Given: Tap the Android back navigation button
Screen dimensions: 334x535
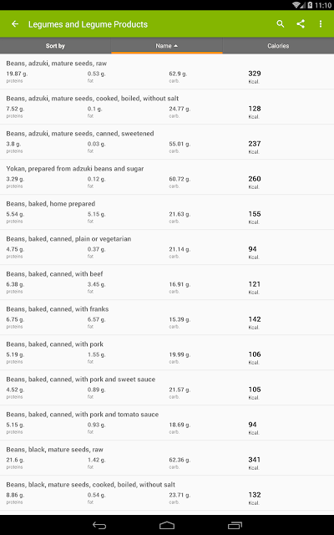Looking at the screenshot, I should [99, 525].
